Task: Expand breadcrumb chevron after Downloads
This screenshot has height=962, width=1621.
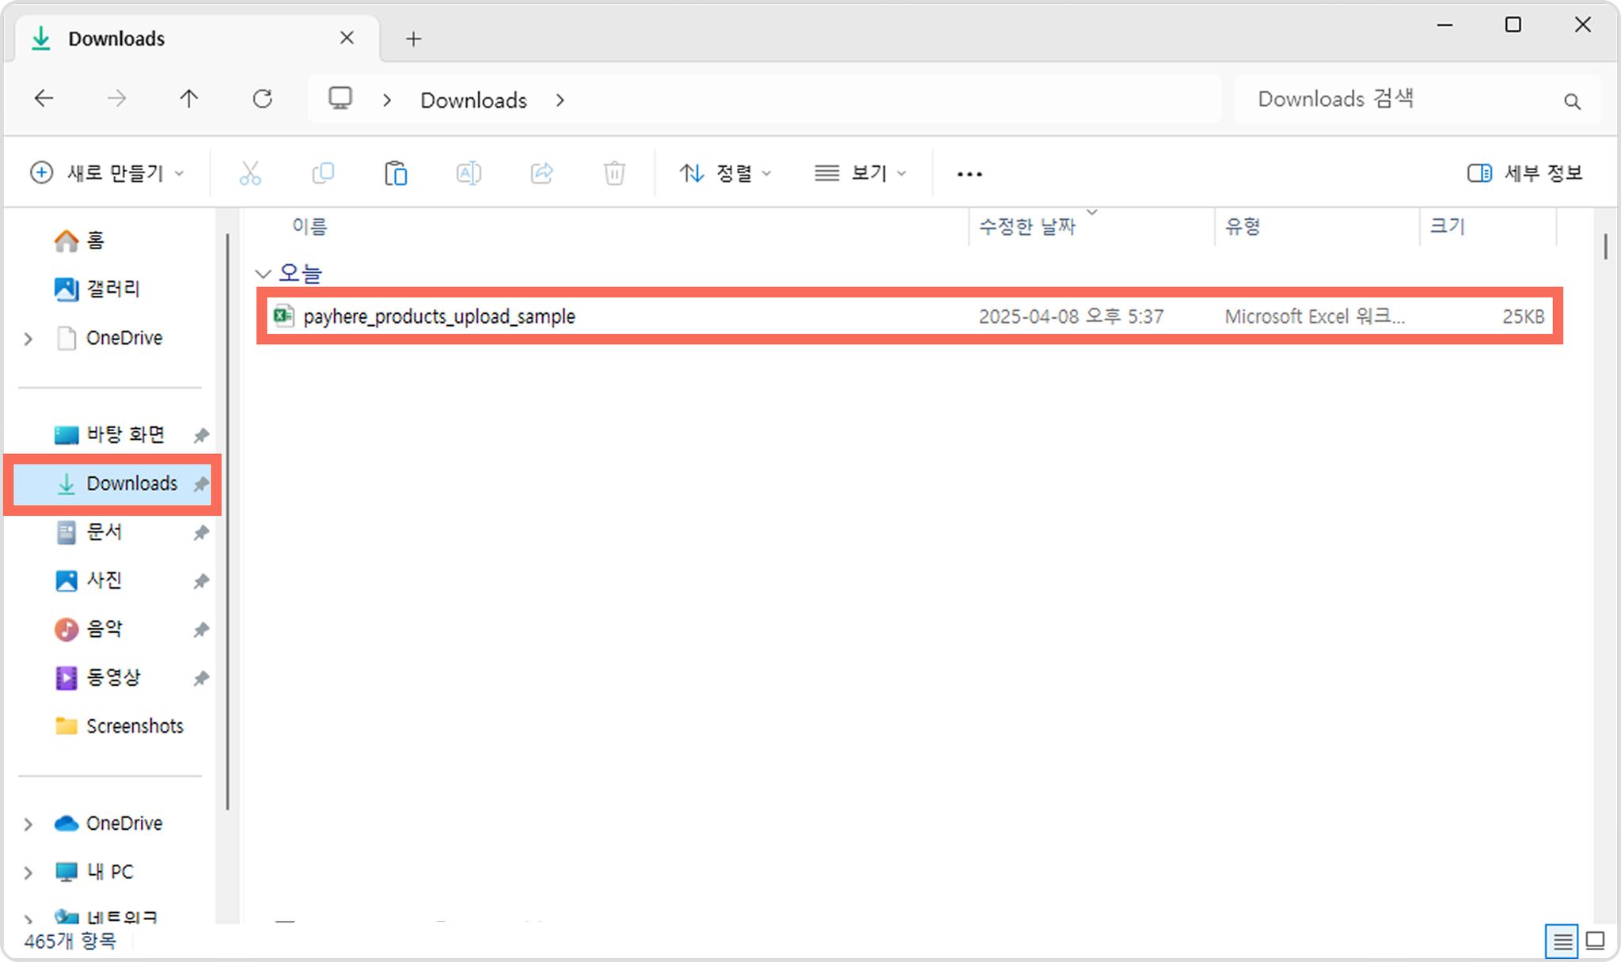Action: click(560, 100)
